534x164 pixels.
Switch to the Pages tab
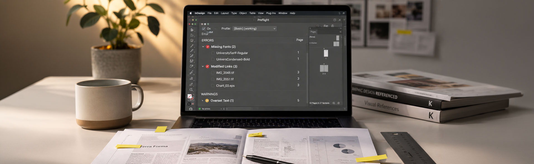coord(313,32)
